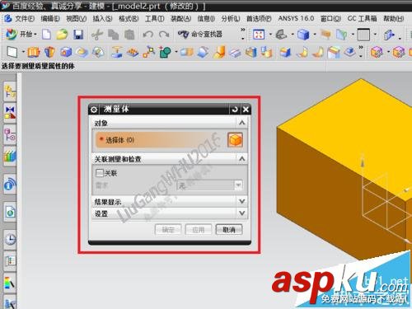The image size is (412, 309).
Task: Open the HD3D Tools info sidebar tab
Action: pyautogui.click(x=10, y=184)
